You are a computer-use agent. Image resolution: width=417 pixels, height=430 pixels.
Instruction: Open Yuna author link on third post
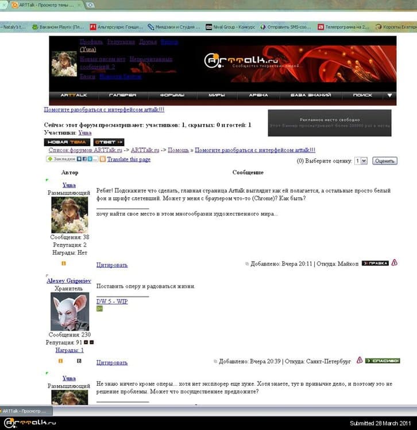point(69,378)
